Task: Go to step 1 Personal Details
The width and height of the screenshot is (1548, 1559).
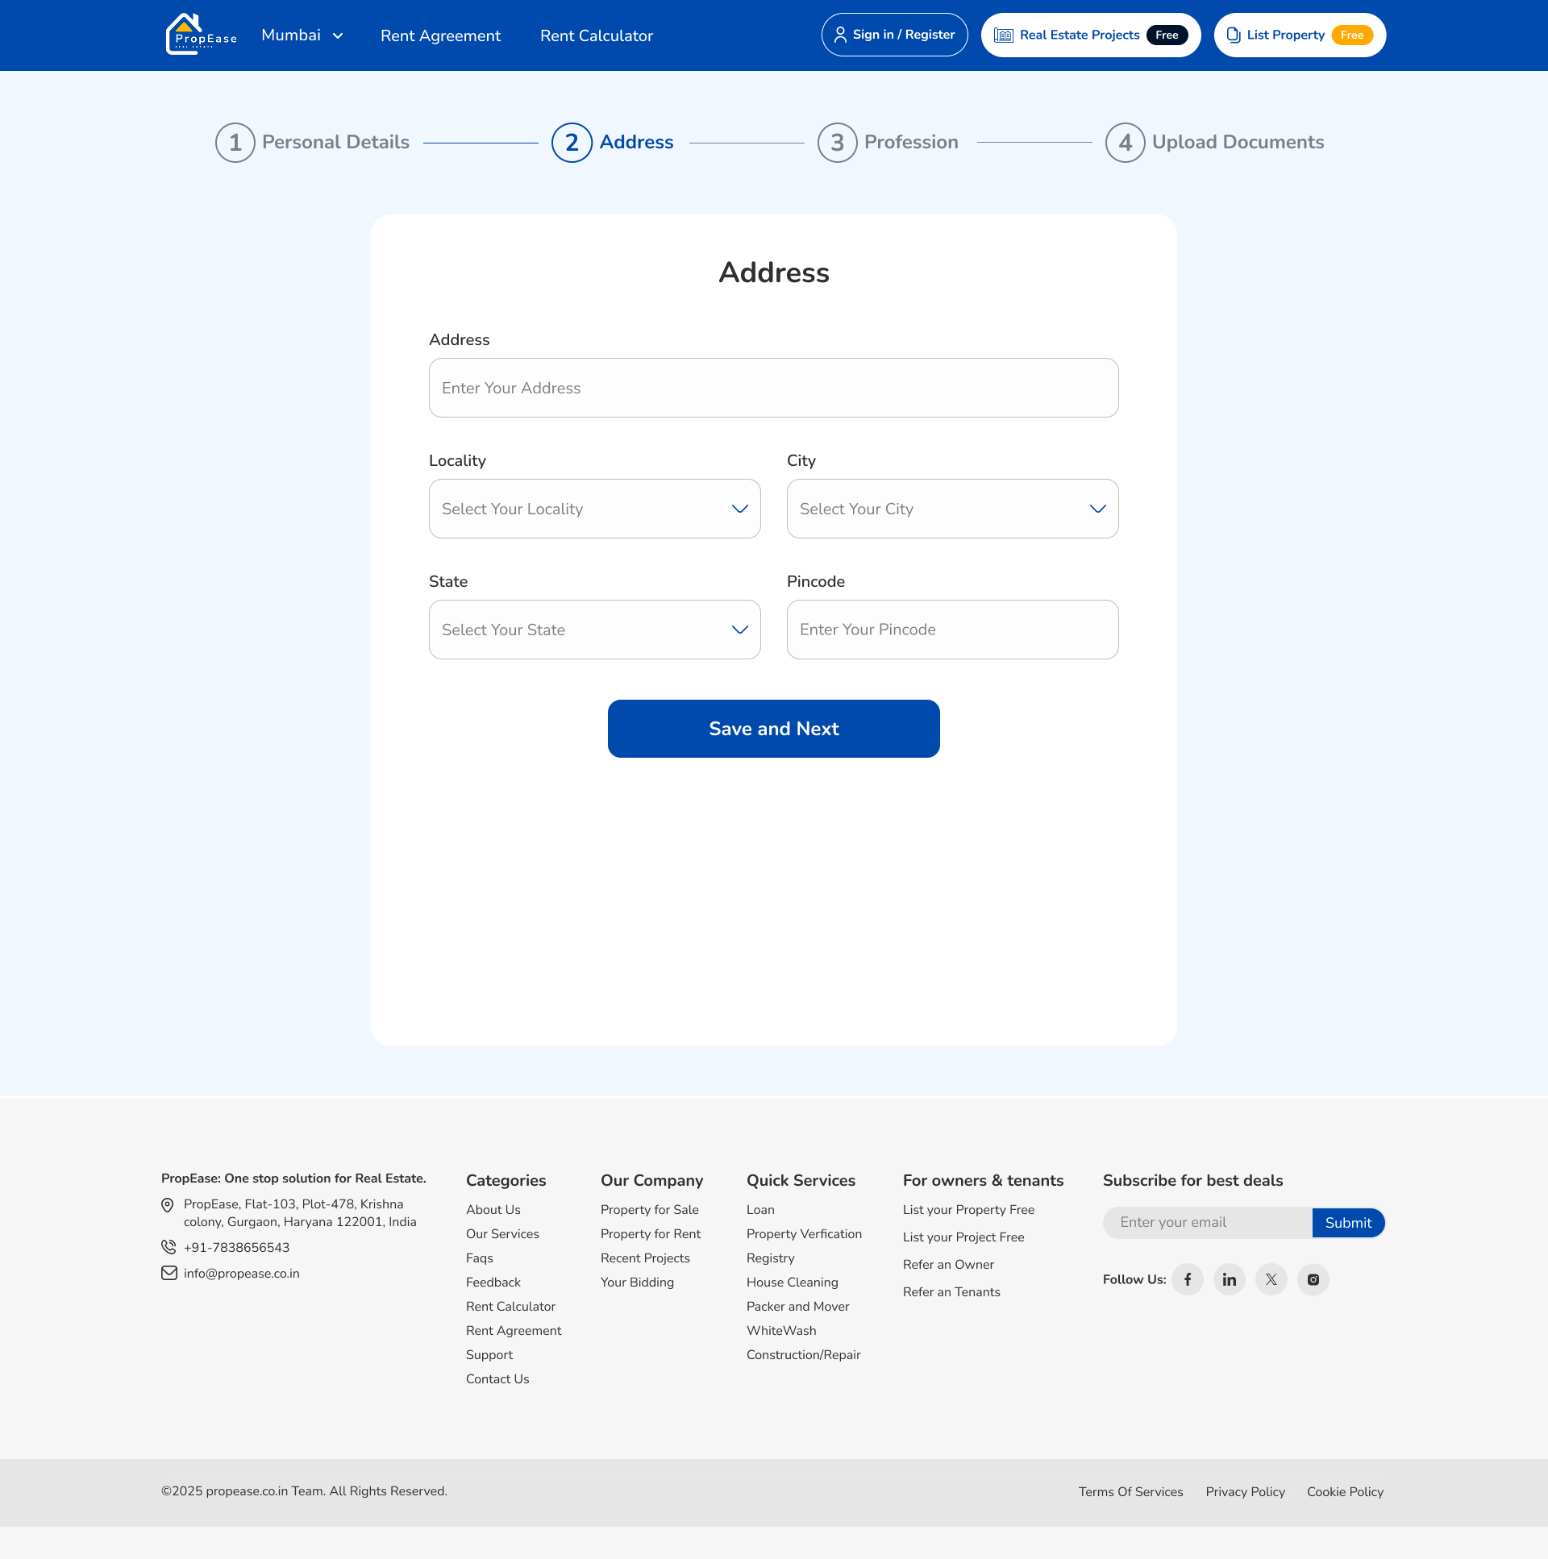Action: coord(312,142)
